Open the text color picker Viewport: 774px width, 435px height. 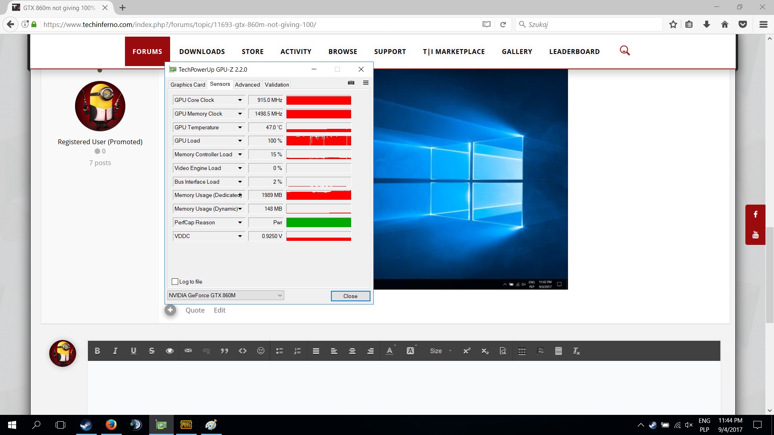point(390,351)
